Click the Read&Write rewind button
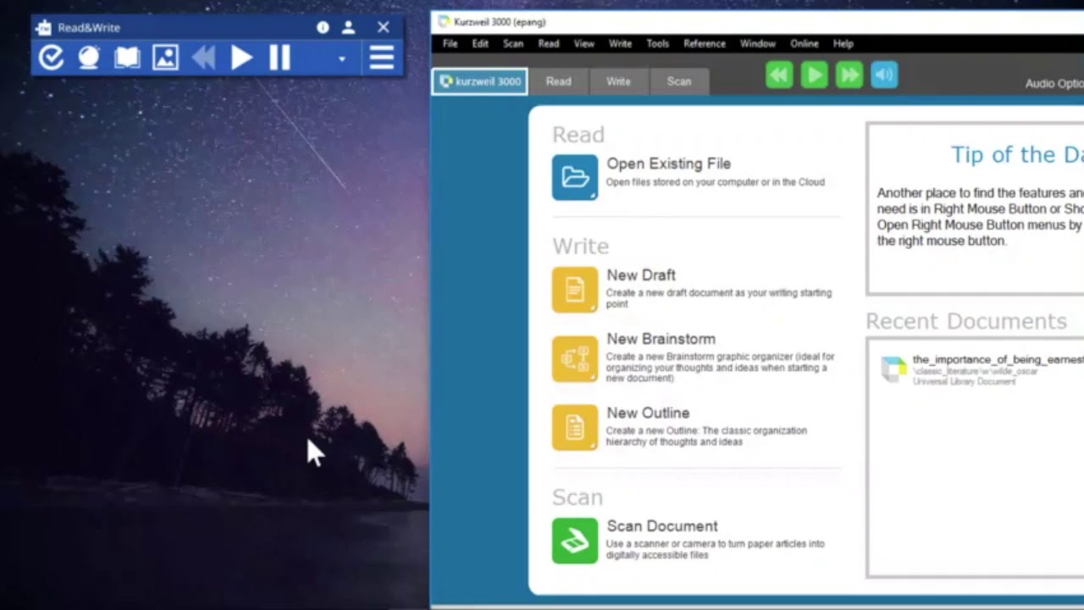The image size is (1084, 610). coord(203,58)
